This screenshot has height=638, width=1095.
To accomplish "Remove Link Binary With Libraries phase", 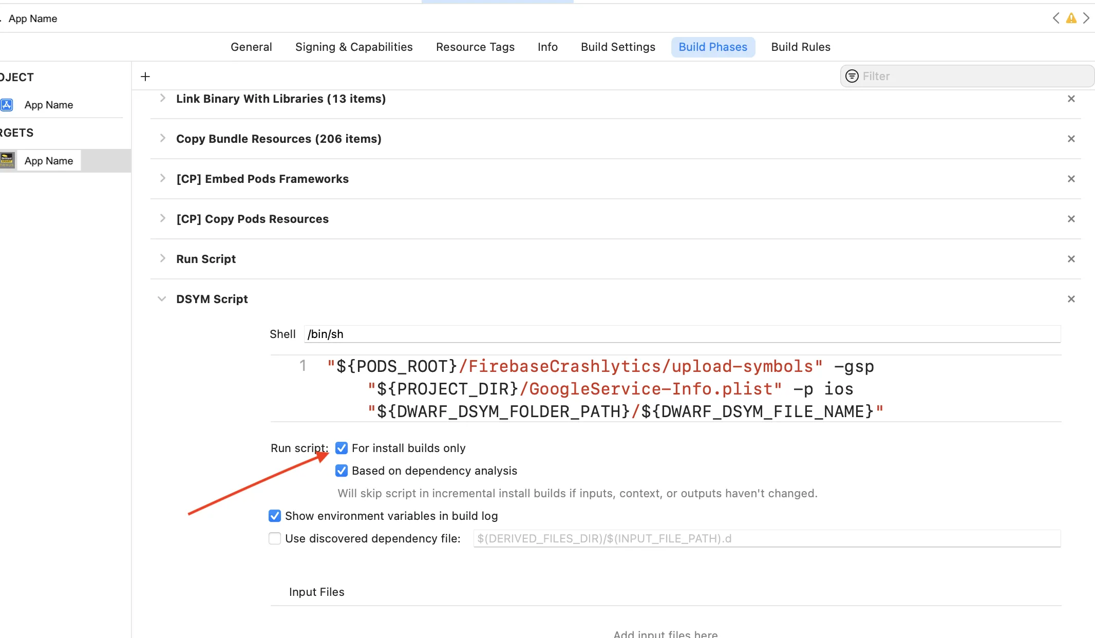I will point(1071,99).
